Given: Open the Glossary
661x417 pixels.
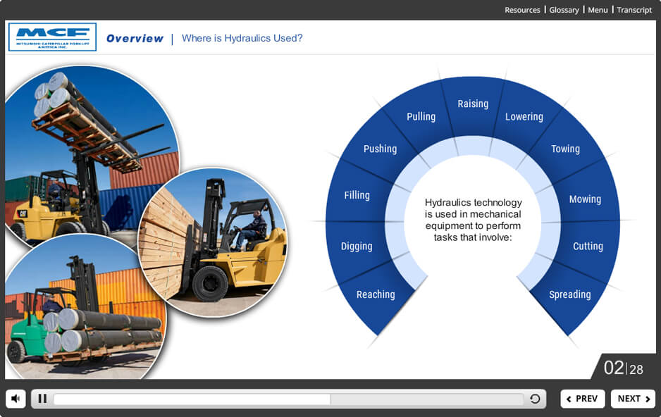Looking at the screenshot, I should (564, 10).
